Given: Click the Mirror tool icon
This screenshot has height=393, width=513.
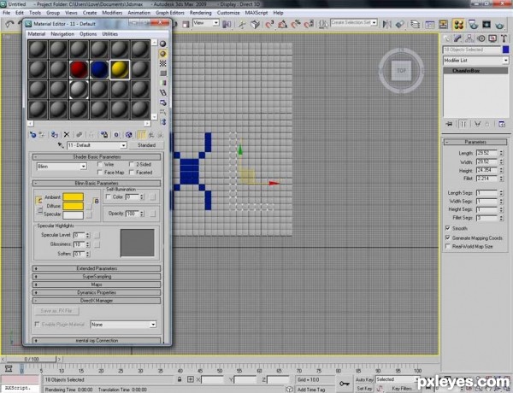Looking at the screenshot, I should [x=386, y=24].
